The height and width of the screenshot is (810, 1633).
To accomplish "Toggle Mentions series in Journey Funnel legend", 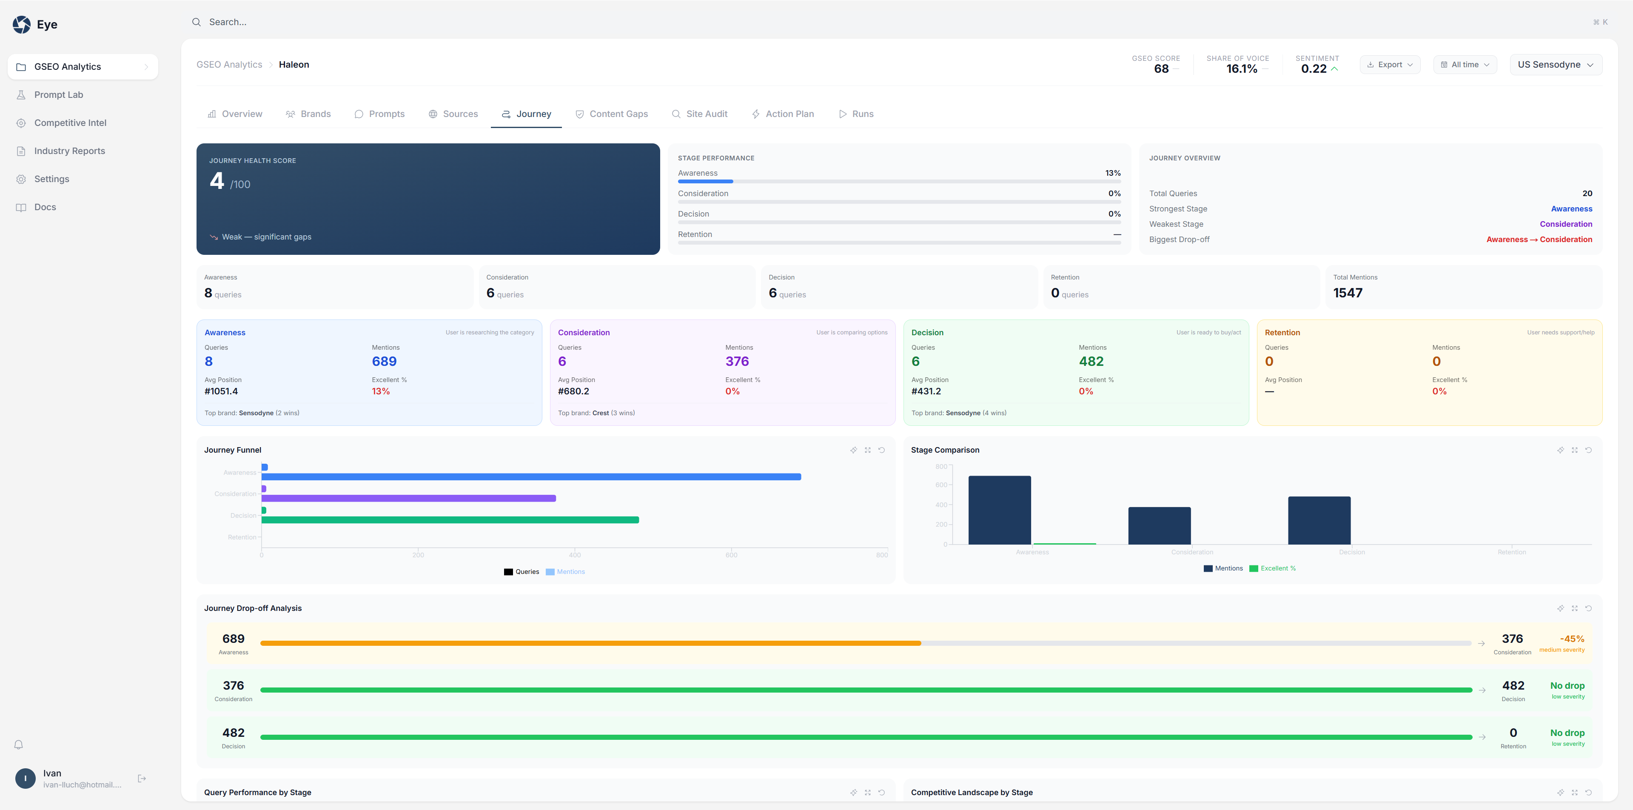I will (570, 572).
